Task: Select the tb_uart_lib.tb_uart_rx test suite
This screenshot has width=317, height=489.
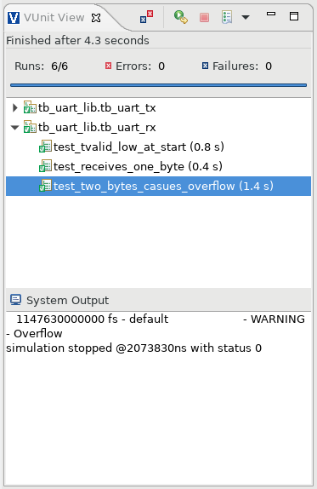Action: coord(97,128)
